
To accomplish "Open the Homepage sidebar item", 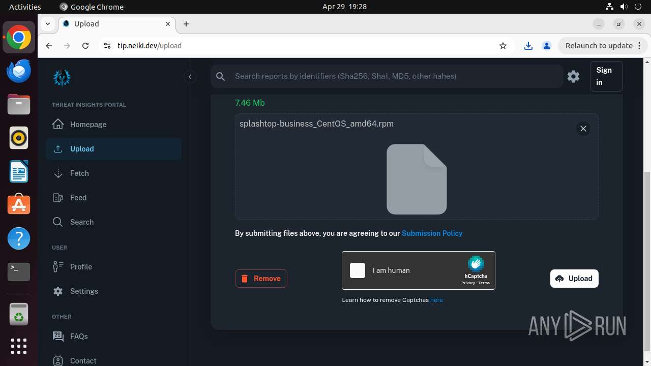I will click(x=113, y=125).
